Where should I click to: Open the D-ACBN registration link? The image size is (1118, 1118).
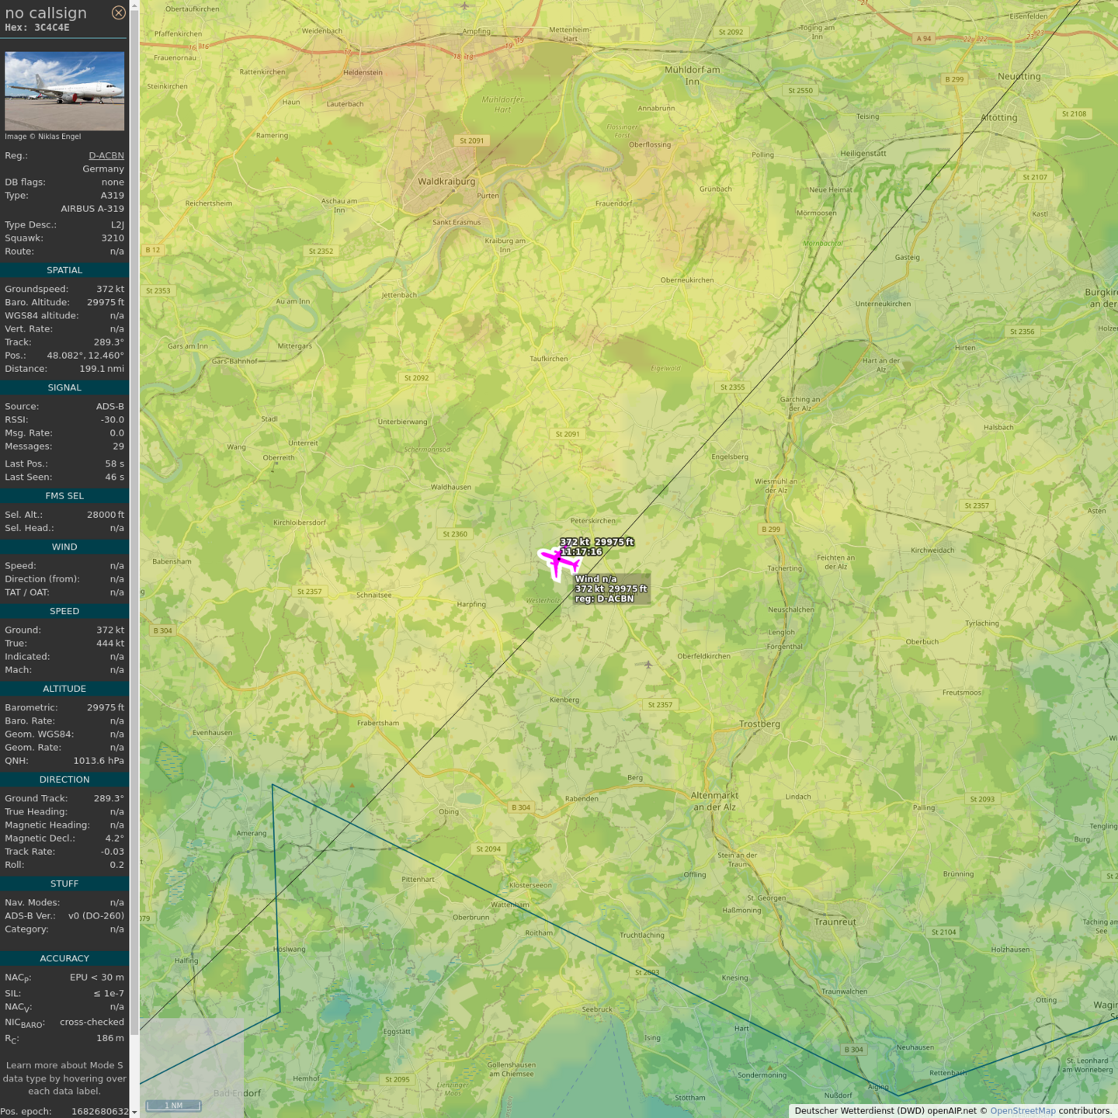pyautogui.click(x=106, y=155)
